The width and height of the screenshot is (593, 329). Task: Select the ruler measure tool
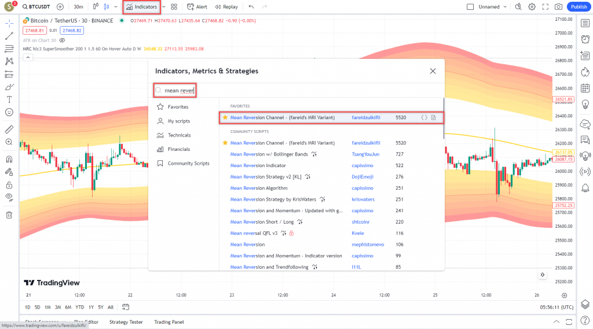pyautogui.click(x=9, y=129)
